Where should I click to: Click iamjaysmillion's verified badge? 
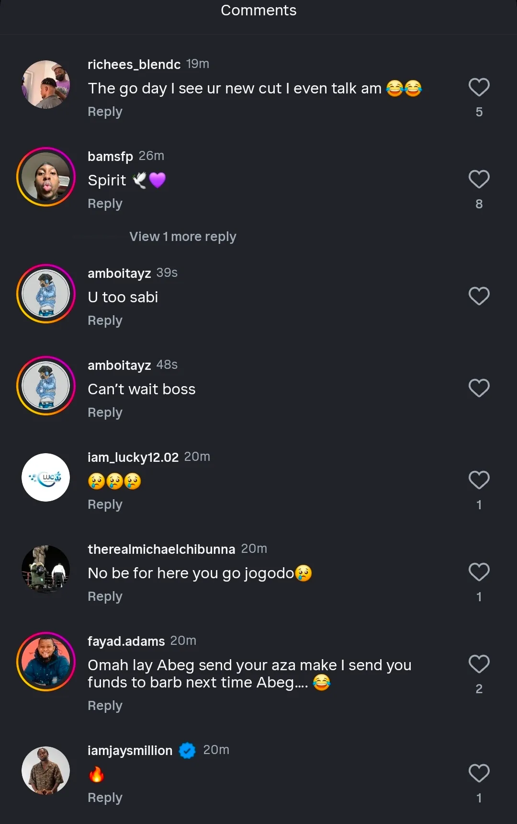(x=187, y=751)
